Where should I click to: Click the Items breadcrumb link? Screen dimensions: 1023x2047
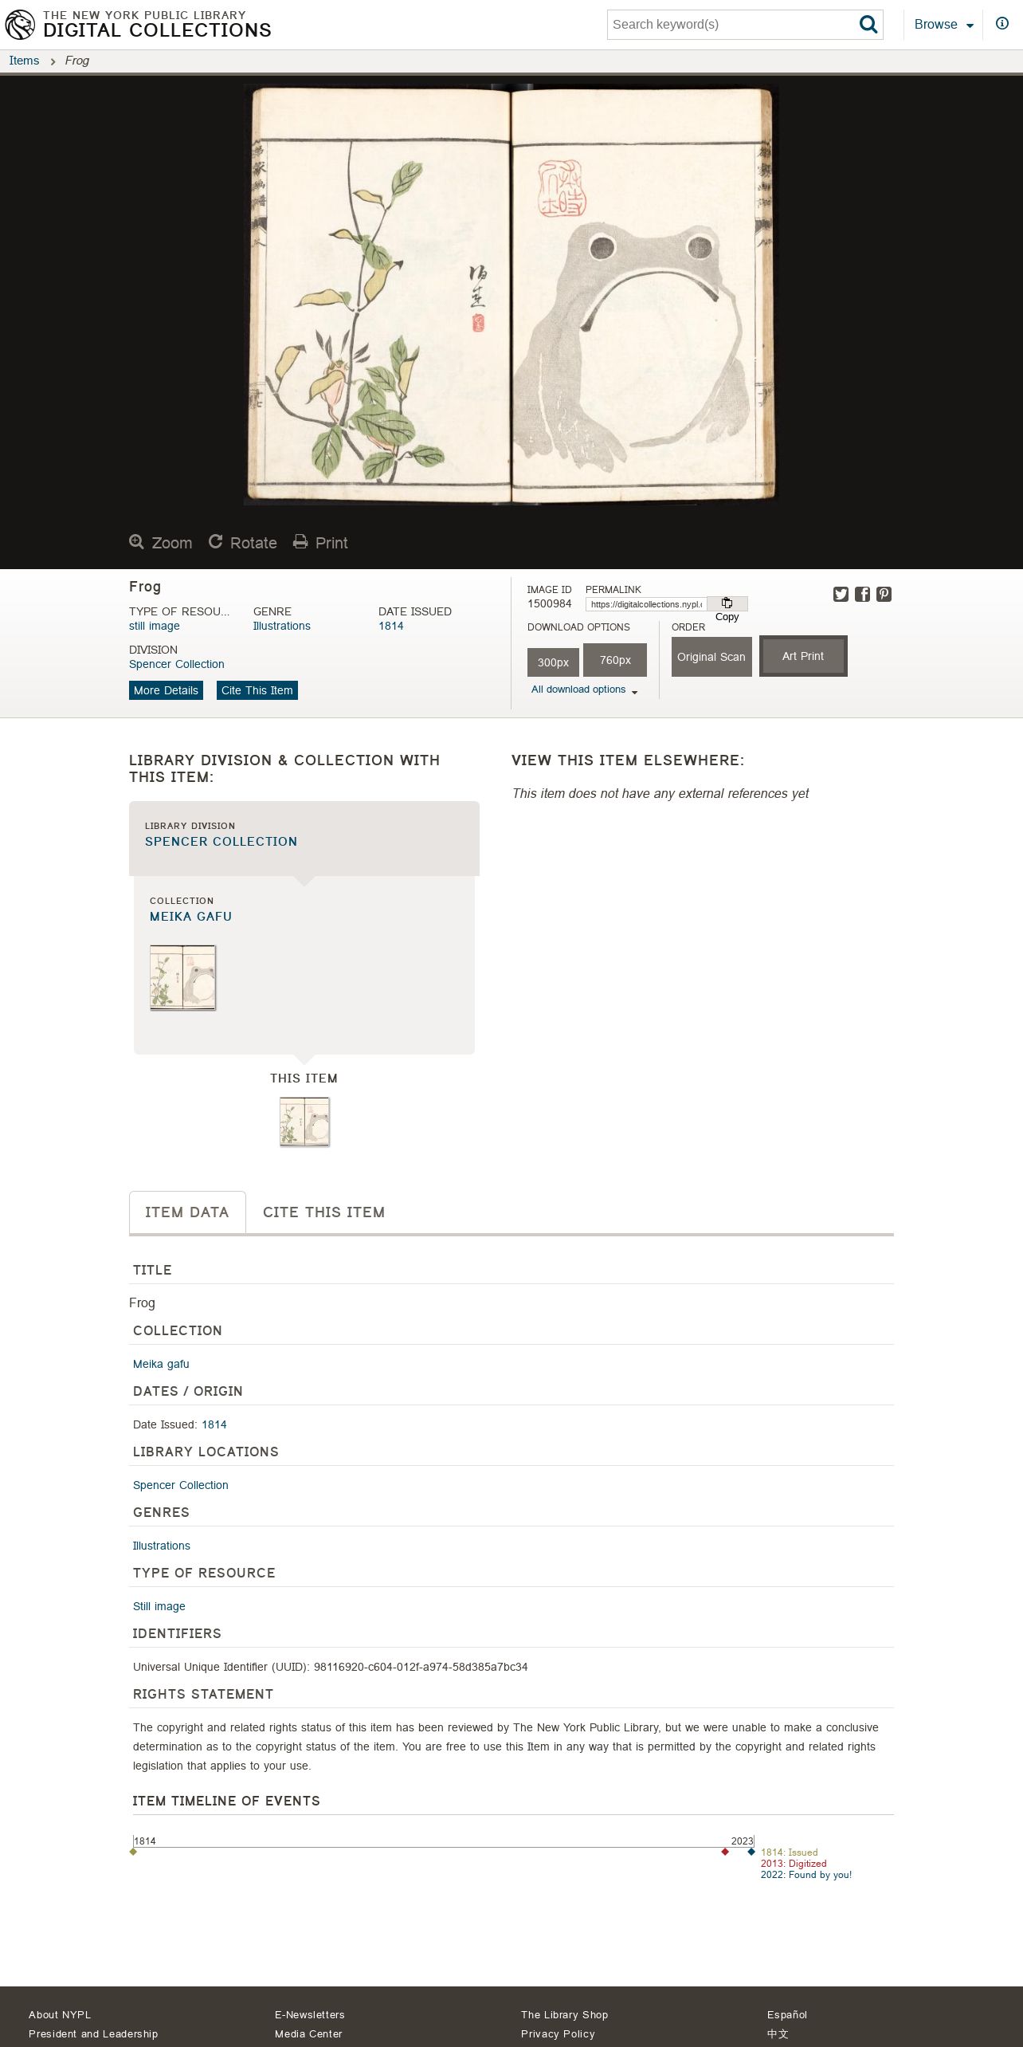[x=24, y=61]
